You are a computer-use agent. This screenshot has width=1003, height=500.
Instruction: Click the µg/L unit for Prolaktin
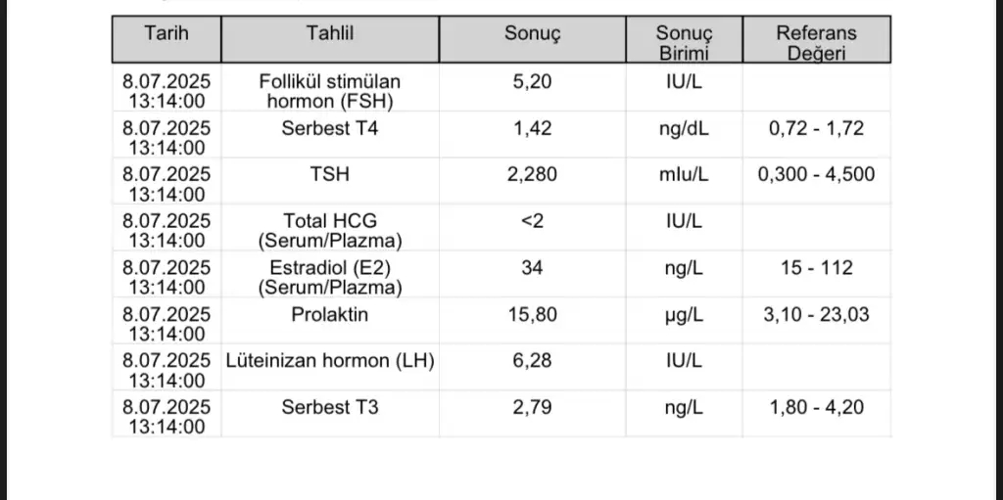coord(685,315)
